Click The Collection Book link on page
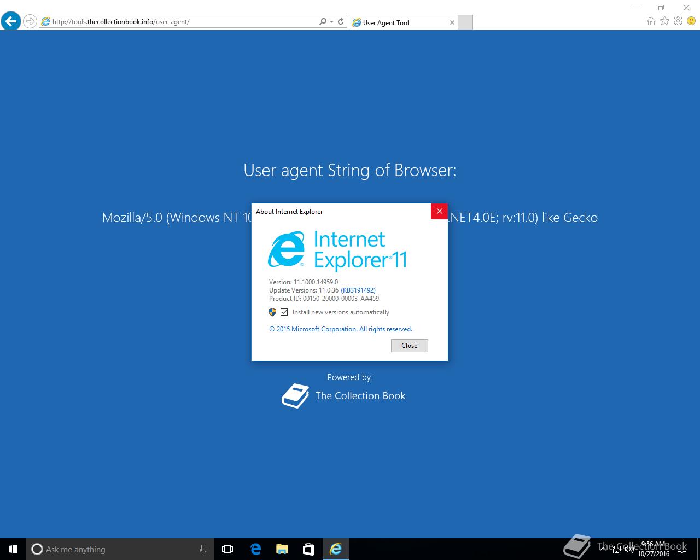This screenshot has width=700, height=560. pyautogui.click(x=360, y=396)
